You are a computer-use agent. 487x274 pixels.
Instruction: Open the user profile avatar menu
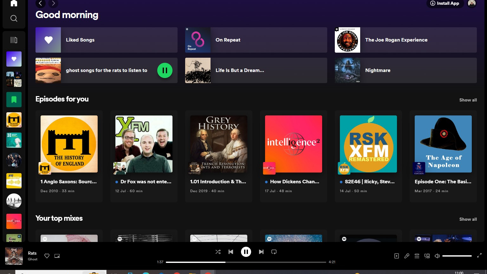pos(472,3)
